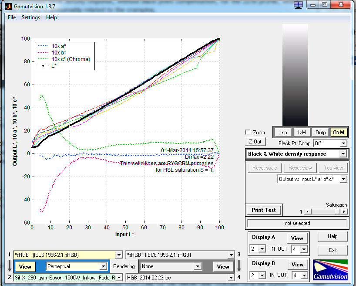
Task: Click the monitor icon in the title bar
Action: coord(298,5)
